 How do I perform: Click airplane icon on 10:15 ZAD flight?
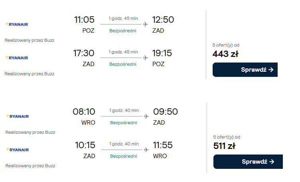(x=146, y=150)
